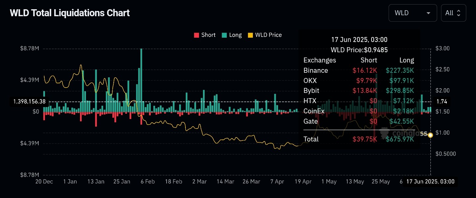Click the 17 Jun 2025, 03:00 axis label

tap(430, 181)
